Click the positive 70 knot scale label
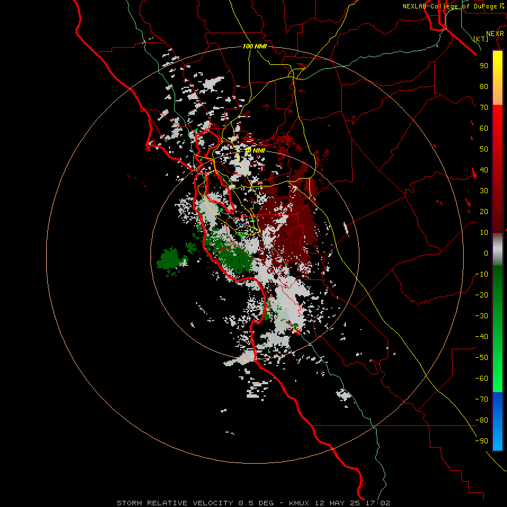Viewport: 507px width, 507px height. pos(484,108)
